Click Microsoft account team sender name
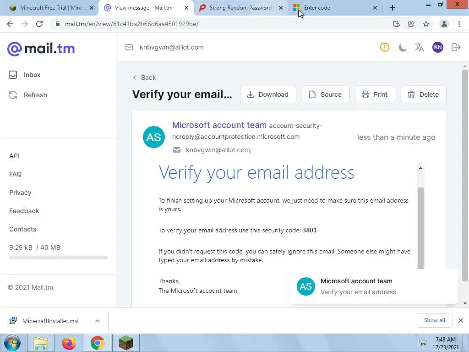The image size is (469, 352). tap(219, 125)
